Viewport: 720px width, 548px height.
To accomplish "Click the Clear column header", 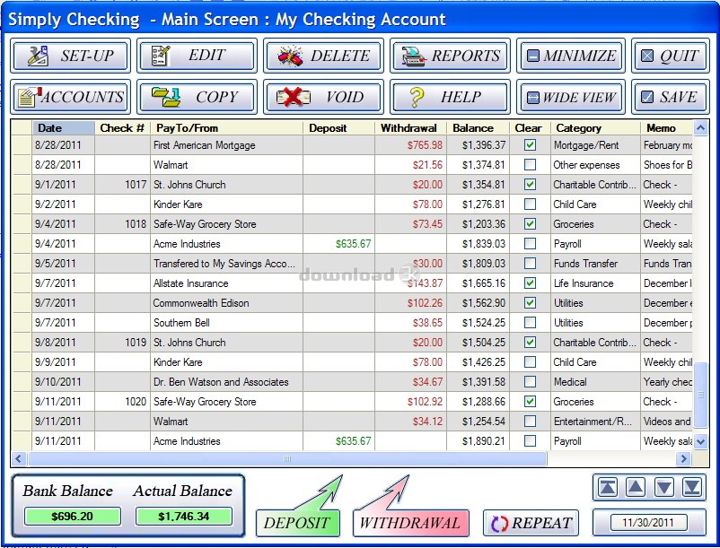I will pyautogui.click(x=530, y=128).
